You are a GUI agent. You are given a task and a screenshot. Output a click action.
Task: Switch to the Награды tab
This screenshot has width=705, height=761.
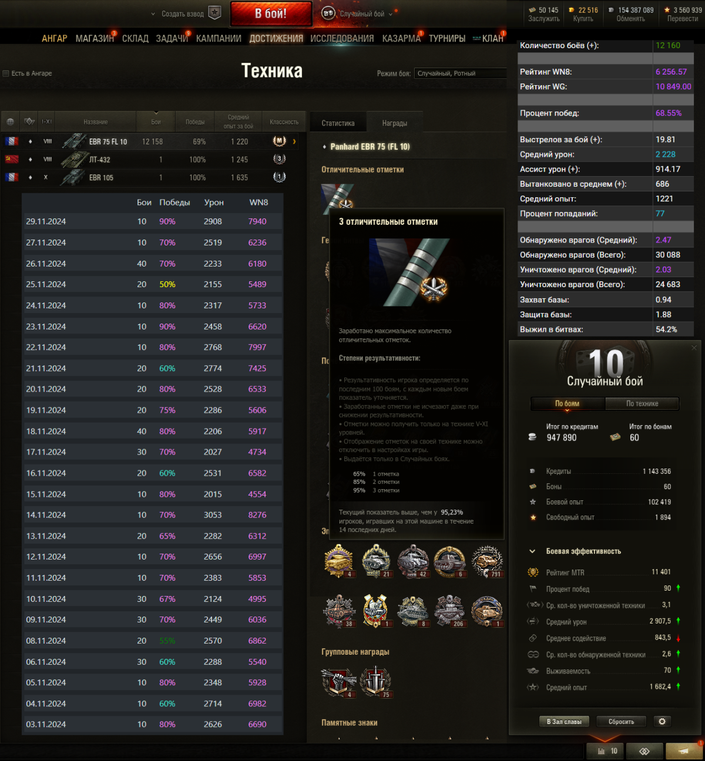pyautogui.click(x=395, y=123)
